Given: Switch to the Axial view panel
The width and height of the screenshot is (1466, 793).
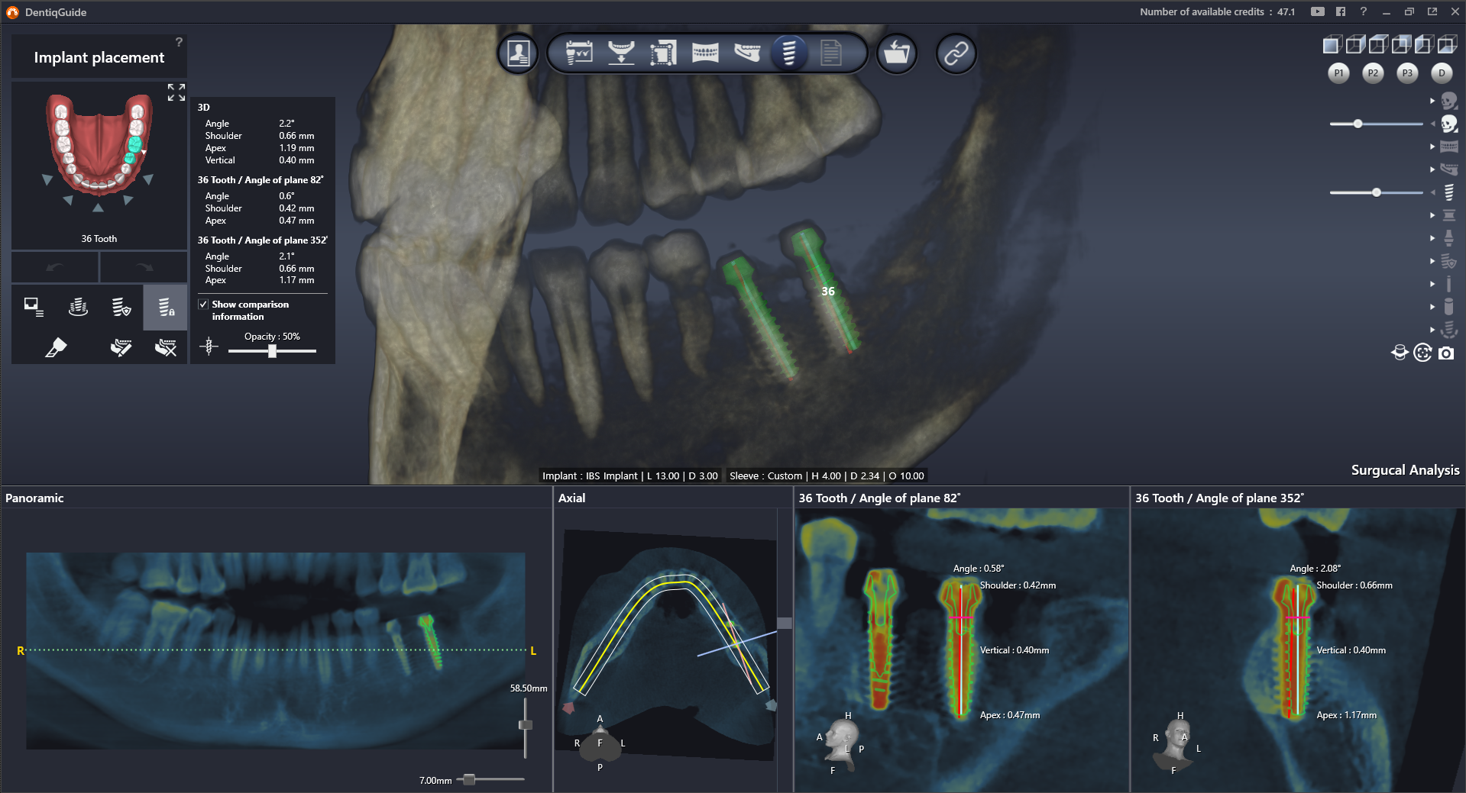Looking at the screenshot, I should [x=573, y=498].
